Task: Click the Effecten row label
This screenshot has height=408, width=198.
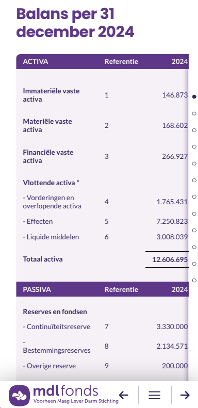Action: [38, 221]
